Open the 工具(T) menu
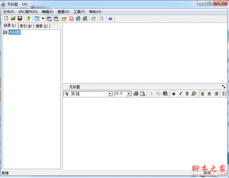Screen dimensions: 229x178 79,12
